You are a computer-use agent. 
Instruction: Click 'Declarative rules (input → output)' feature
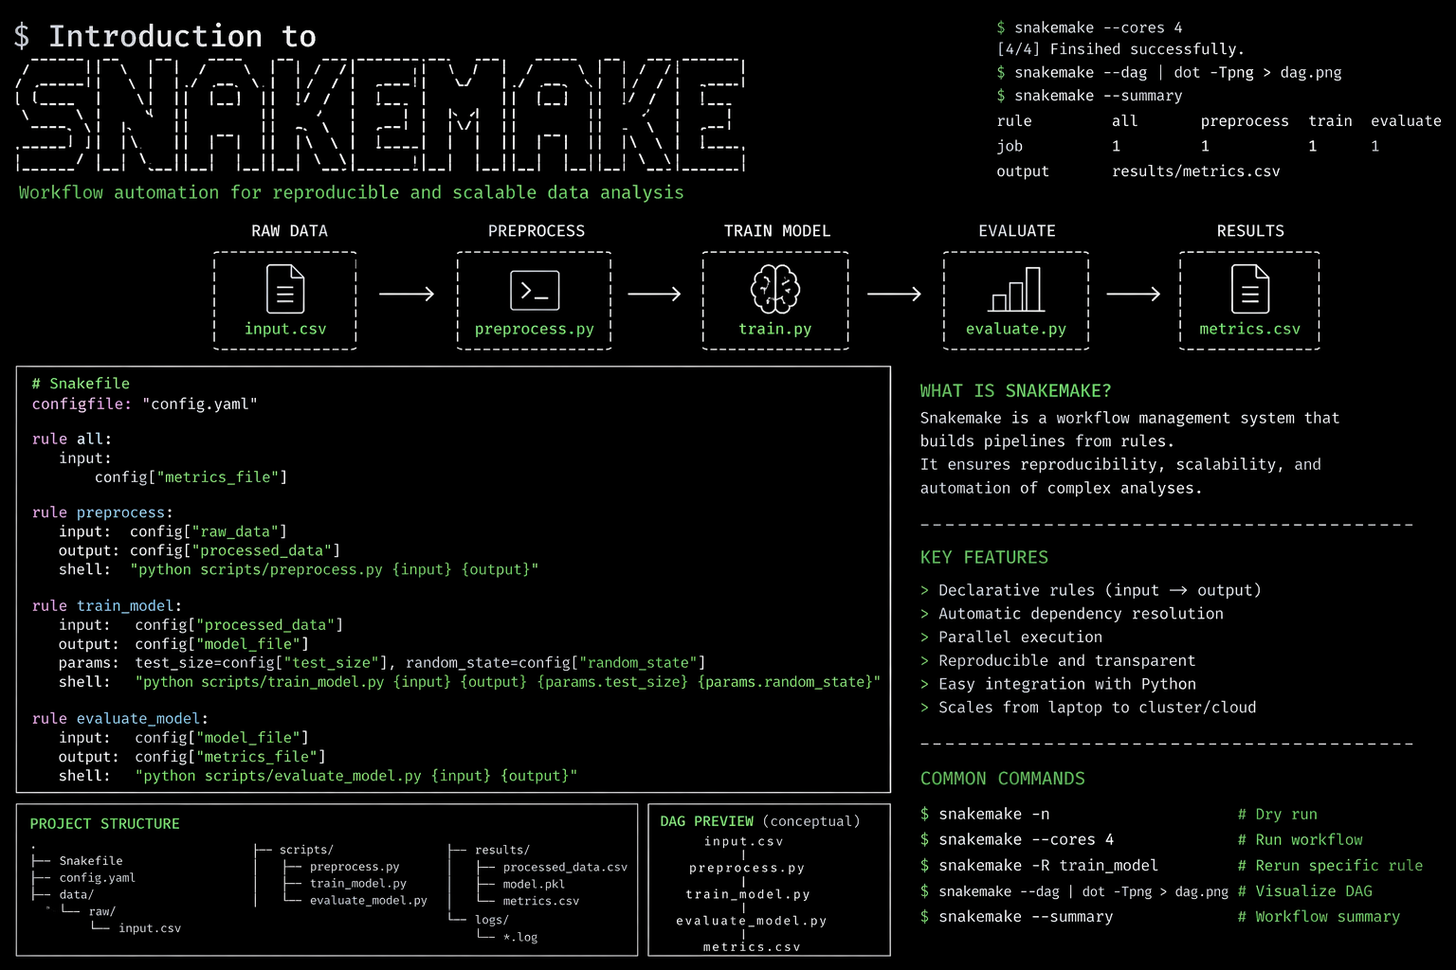click(1100, 590)
